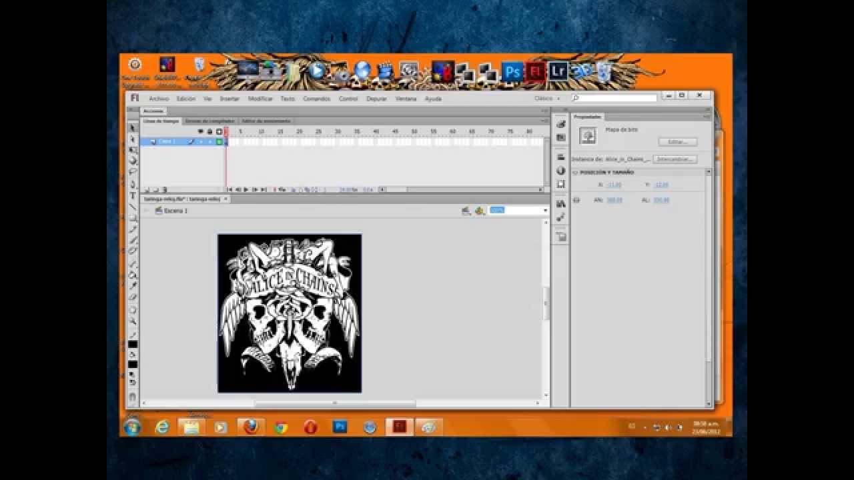
Task: Toggle Capa 1 lock dot
Action: [x=209, y=141]
